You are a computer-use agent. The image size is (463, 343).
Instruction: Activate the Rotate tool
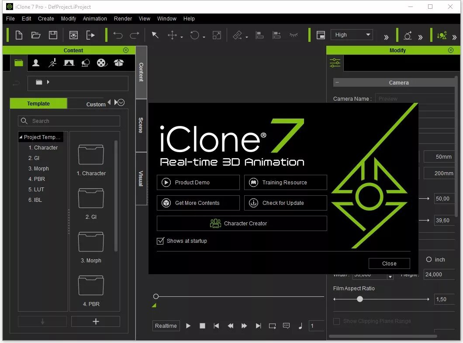[194, 35]
